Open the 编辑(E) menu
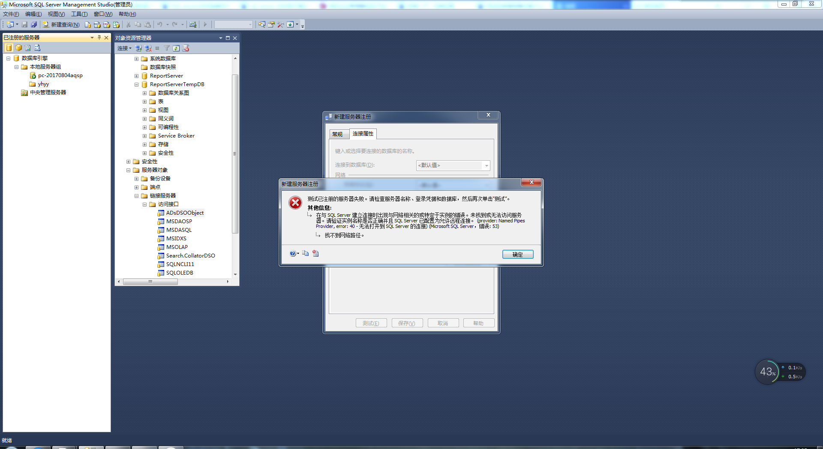Image resolution: width=823 pixels, height=449 pixels. (33, 14)
